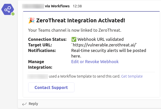Click the ZeroThreat Integration Activated heading
This screenshot has height=109, width=161.
pos(80,20)
